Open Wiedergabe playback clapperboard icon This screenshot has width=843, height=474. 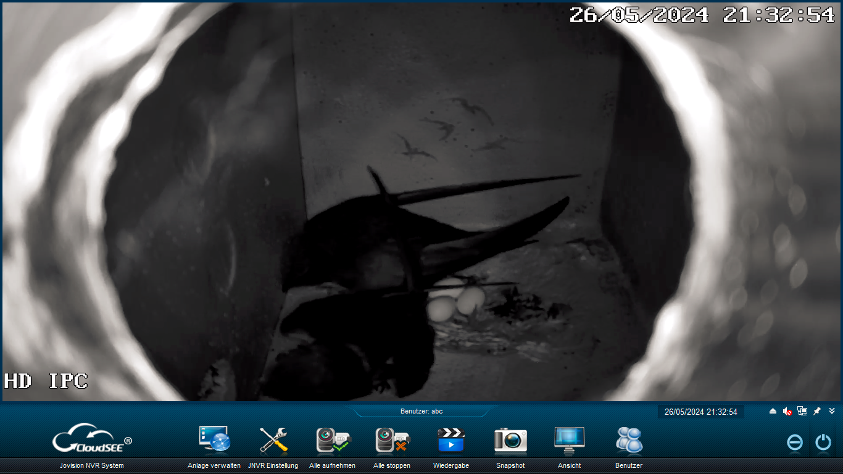(451, 441)
